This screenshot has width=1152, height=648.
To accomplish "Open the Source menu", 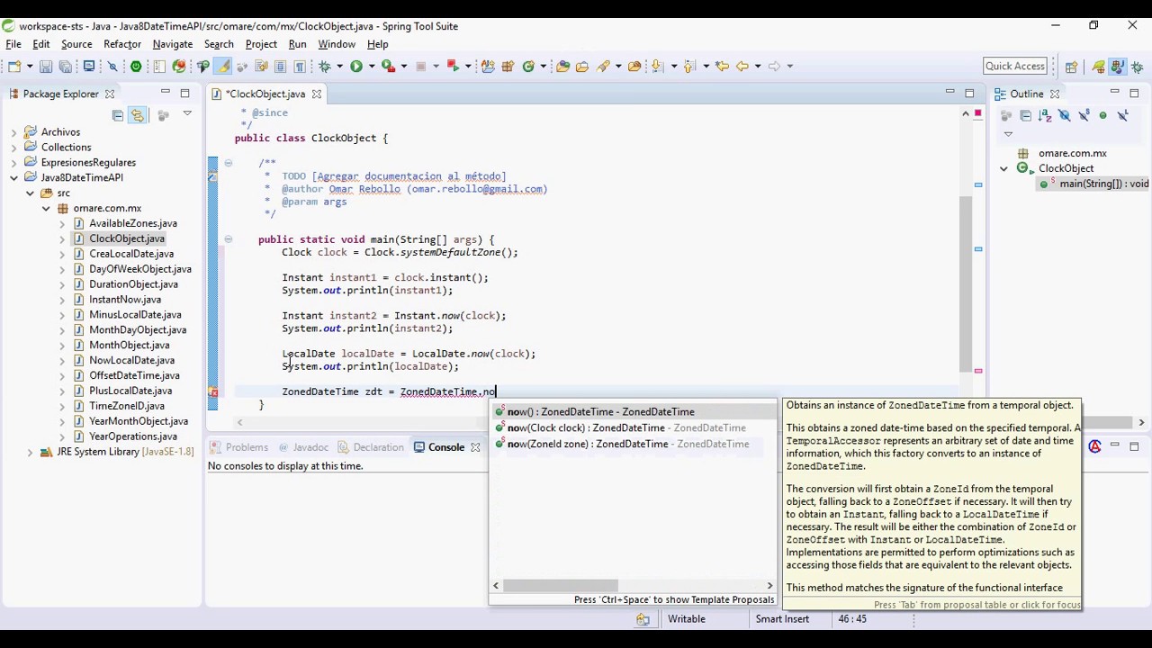I will tap(76, 44).
